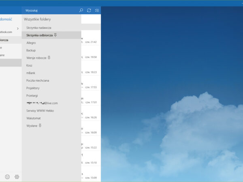Screen dimensions: 243x182
Task: Open the Poczta niechciana folder
Action: click(x=38, y=80)
